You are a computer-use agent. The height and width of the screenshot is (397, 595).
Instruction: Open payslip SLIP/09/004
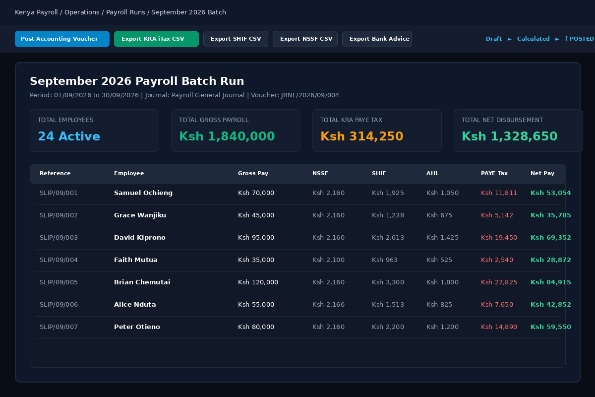[59, 260]
